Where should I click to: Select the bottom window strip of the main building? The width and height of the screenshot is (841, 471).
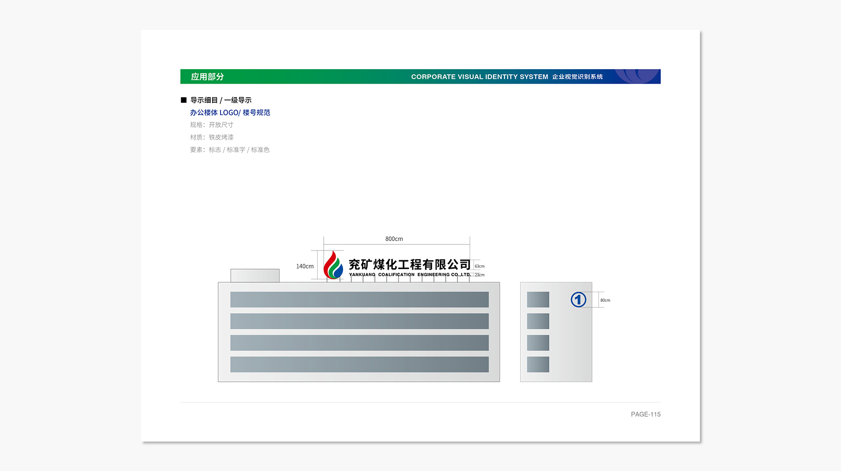359,364
